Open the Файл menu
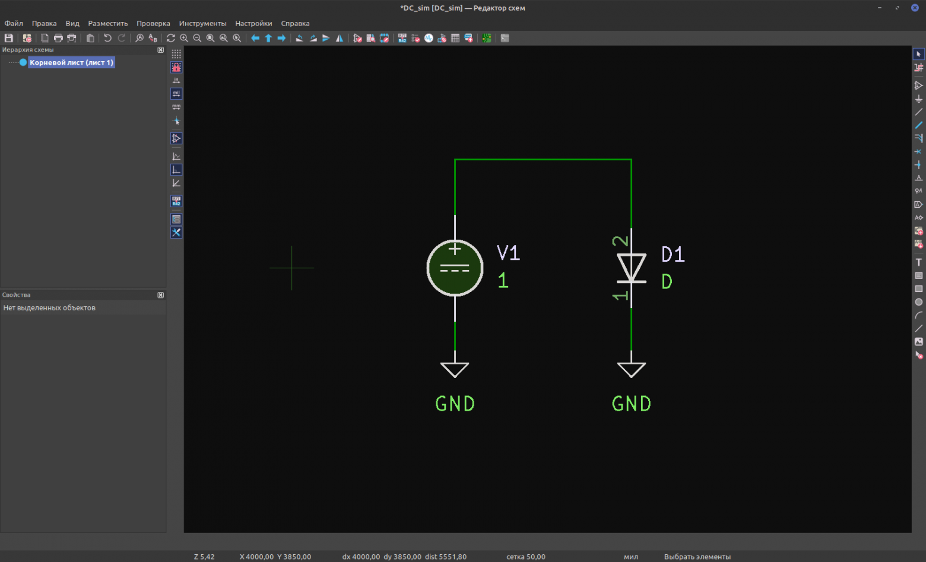This screenshot has width=926, height=562. coord(14,24)
